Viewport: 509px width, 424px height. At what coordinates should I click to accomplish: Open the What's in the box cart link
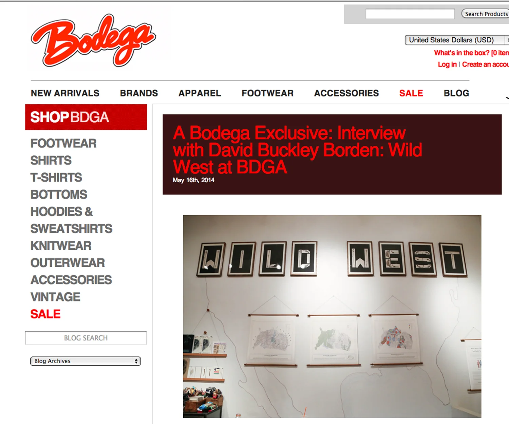[472, 53]
